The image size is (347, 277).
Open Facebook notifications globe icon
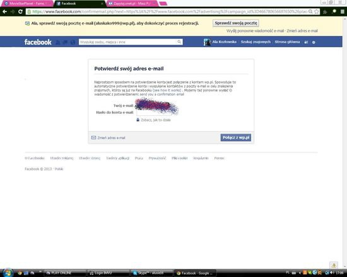73,42
